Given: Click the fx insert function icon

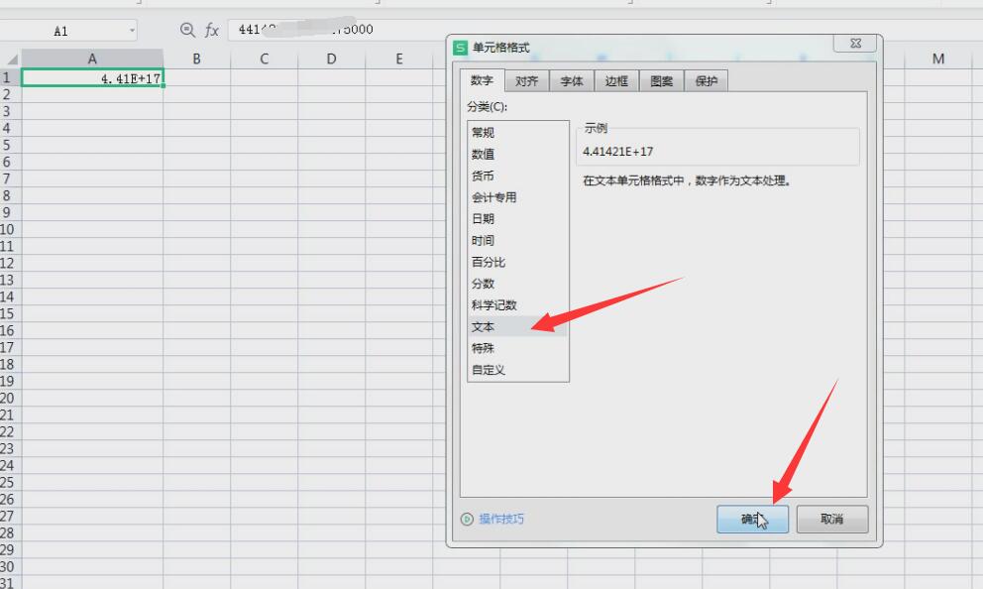Looking at the screenshot, I should [x=212, y=31].
